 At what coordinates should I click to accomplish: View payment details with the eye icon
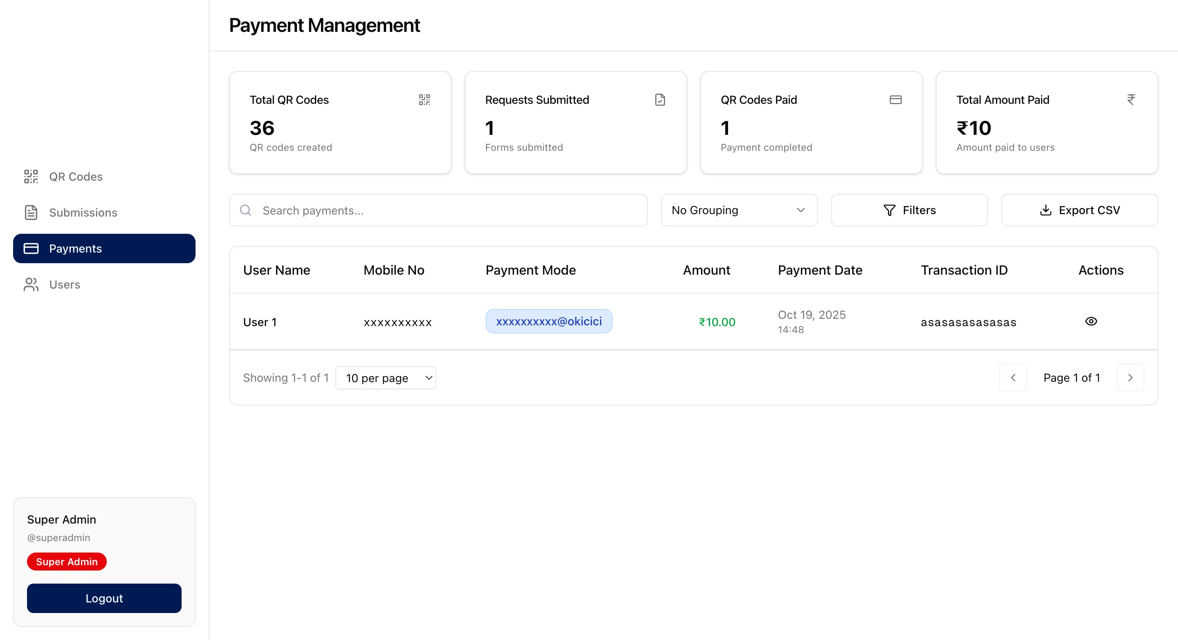(1092, 322)
